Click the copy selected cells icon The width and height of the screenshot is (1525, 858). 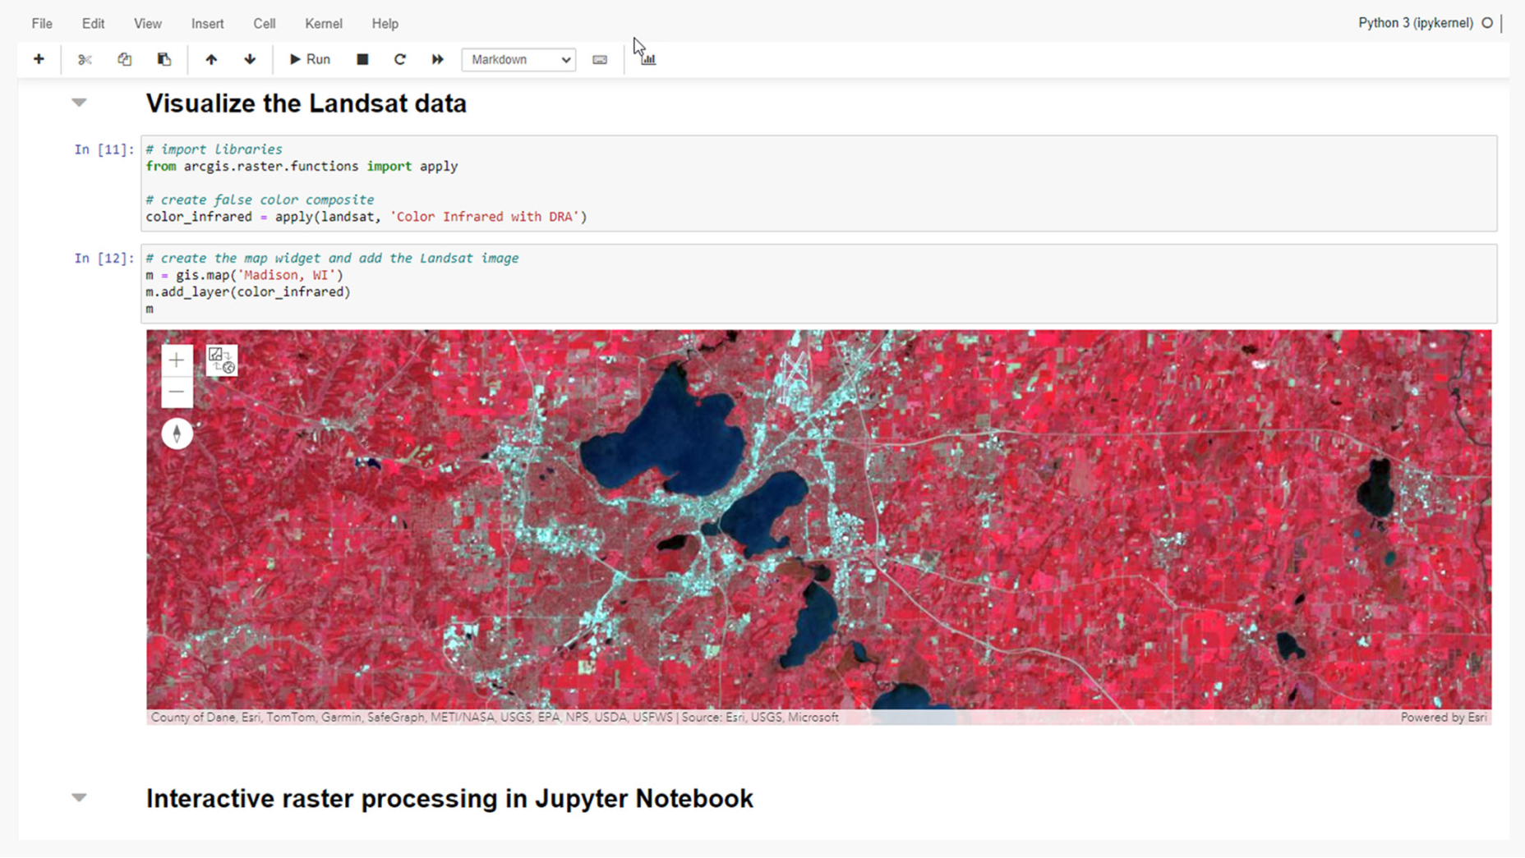(x=124, y=59)
